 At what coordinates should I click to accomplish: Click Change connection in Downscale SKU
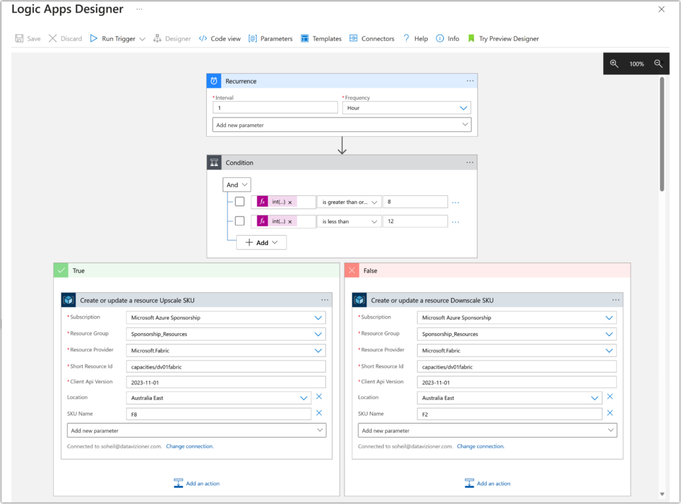pos(481,446)
